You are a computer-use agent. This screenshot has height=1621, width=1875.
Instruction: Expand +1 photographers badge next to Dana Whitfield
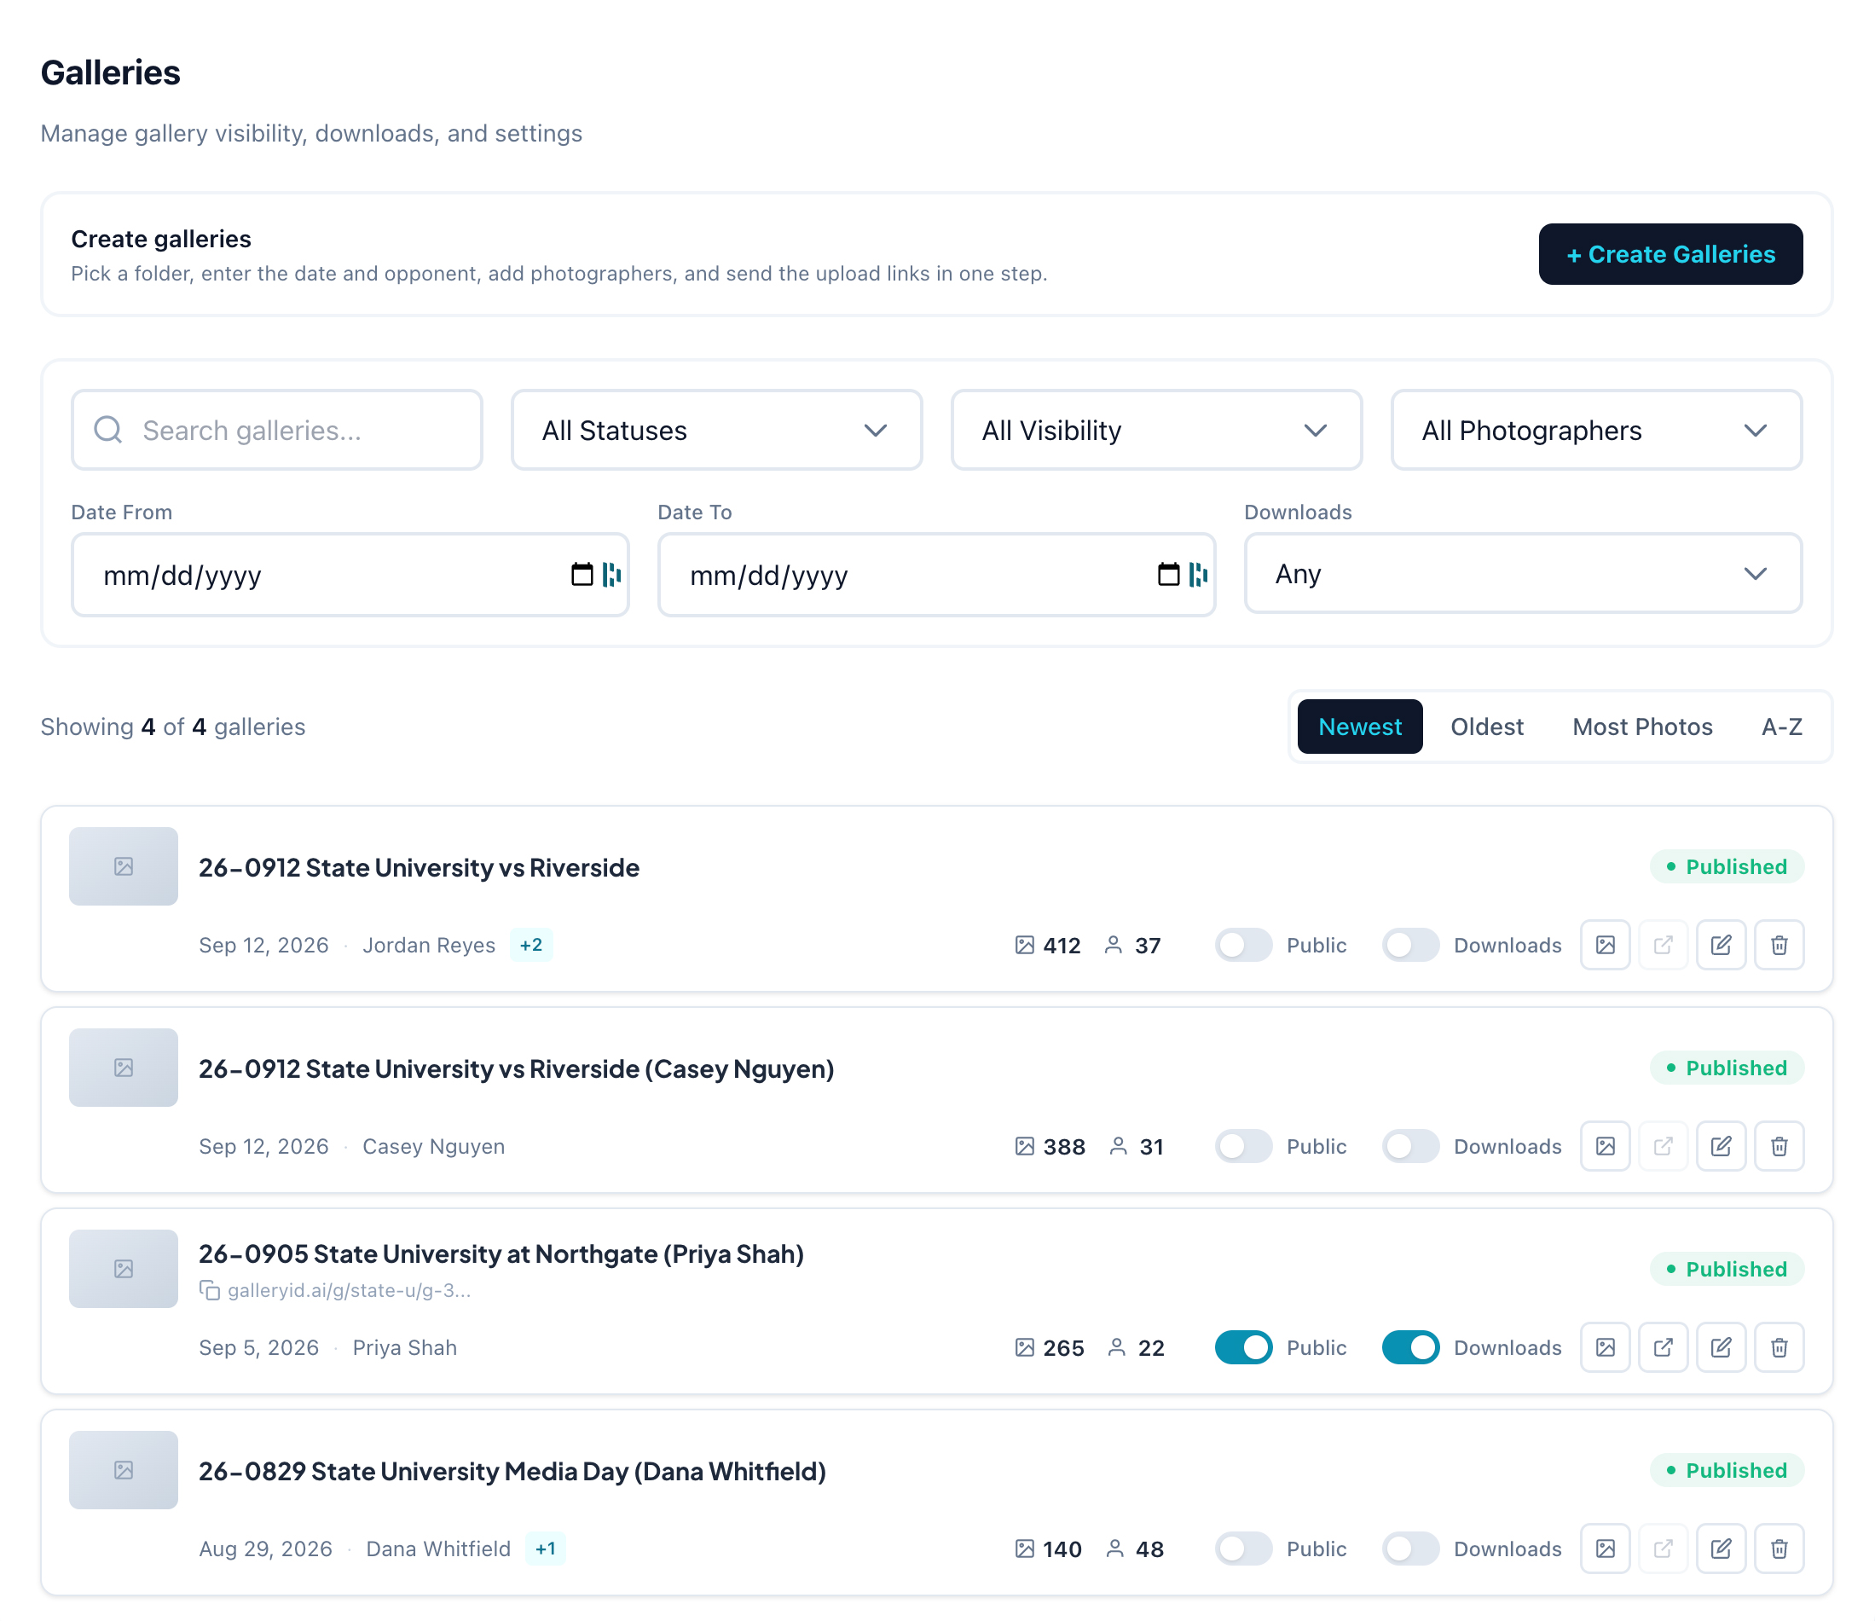pyautogui.click(x=545, y=1549)
